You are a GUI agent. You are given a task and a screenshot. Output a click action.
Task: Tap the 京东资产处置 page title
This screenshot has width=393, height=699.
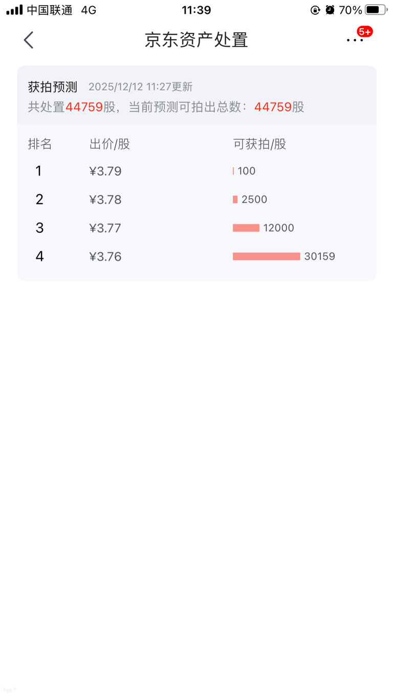196,40
